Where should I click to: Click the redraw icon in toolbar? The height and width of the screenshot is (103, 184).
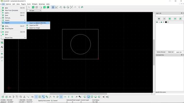pos(61,7)
